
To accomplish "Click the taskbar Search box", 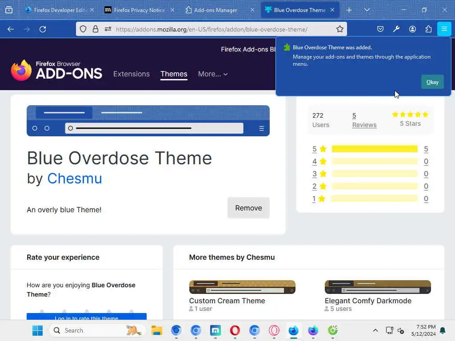I will (97, 330).
